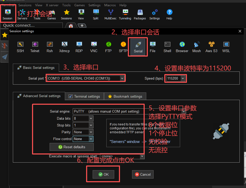Choose the Shell session type

tap(168, 47)
